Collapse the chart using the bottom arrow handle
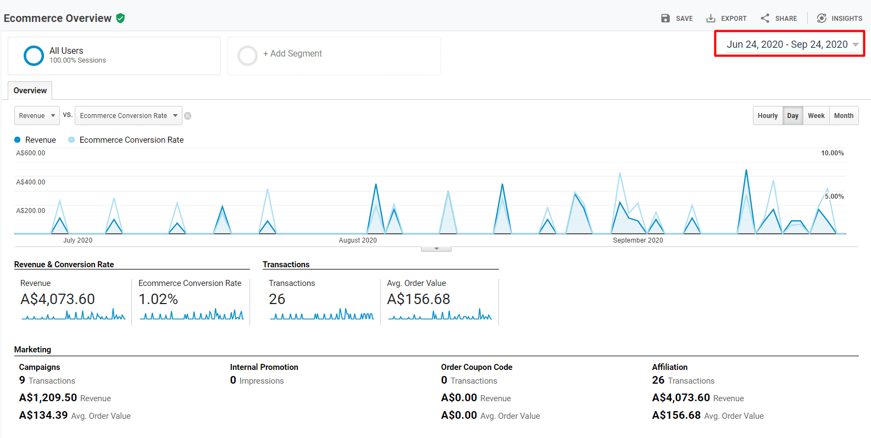Image resolution: width=871 pixels, height=438 pixels. (436, 249)
